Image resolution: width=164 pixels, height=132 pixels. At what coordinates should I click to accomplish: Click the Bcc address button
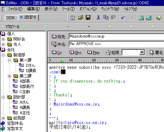pos(76,53)
